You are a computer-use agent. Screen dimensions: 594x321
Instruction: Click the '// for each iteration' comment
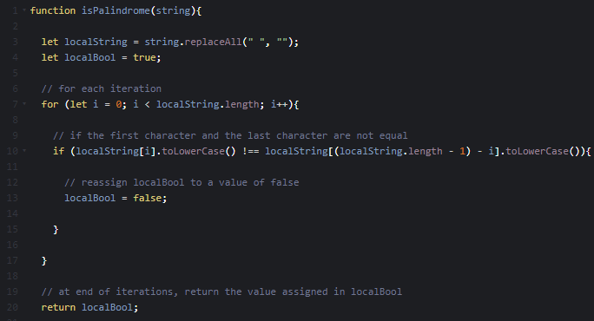(101, 88)
